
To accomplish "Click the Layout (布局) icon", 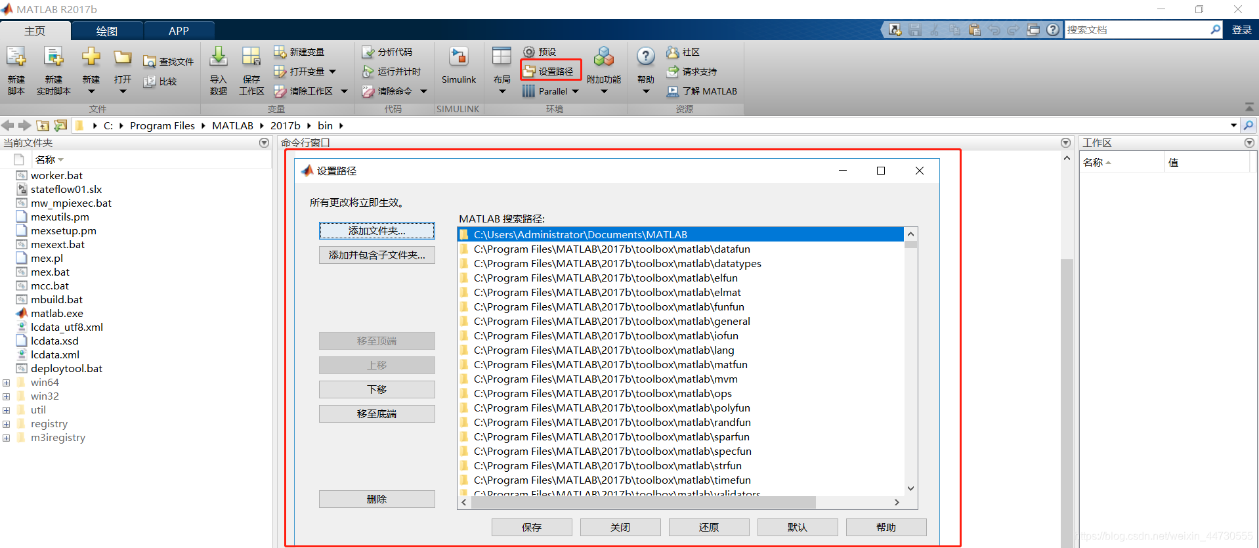I will pyautogui.click(x=502, y=56).
